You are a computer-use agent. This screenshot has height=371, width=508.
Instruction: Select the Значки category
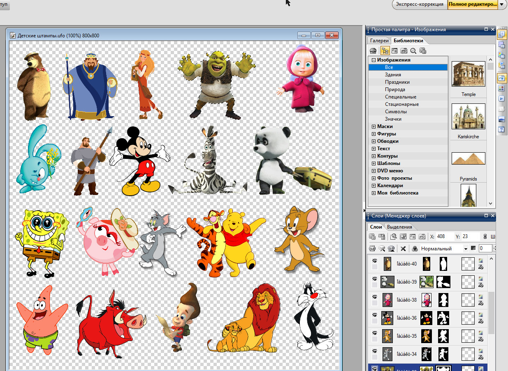(408, 119)
